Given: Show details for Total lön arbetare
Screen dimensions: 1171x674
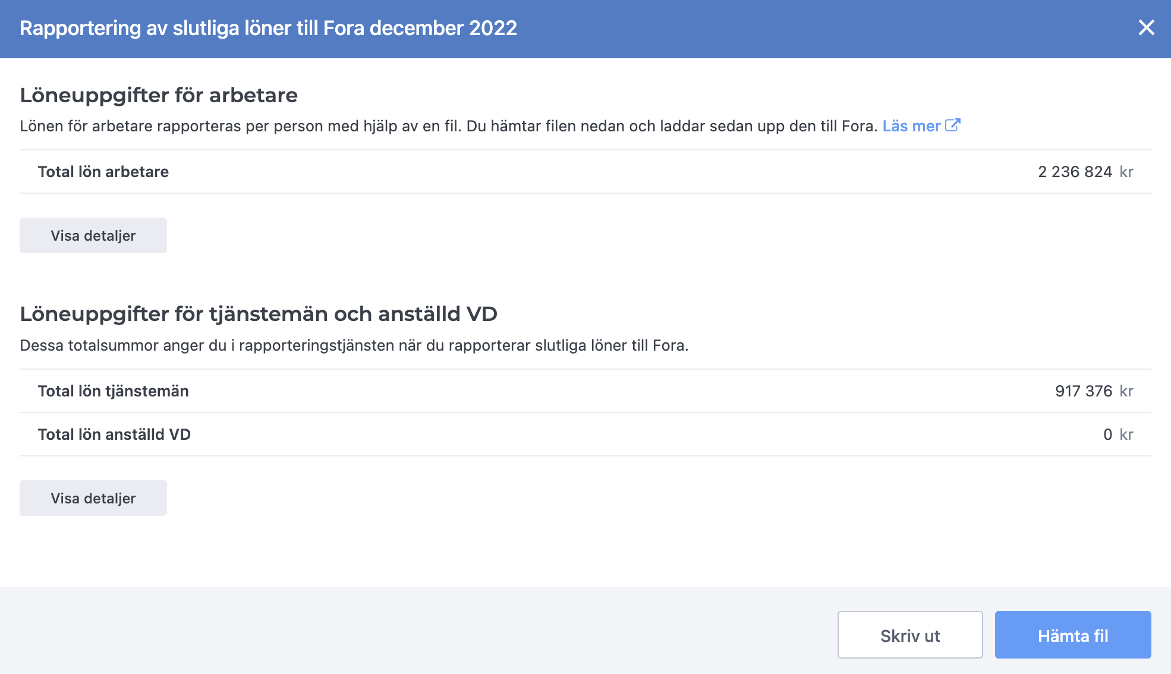Looking at the screenshot, I should [x=93, y=235].
